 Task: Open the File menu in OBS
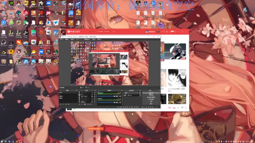click(61, 39)
